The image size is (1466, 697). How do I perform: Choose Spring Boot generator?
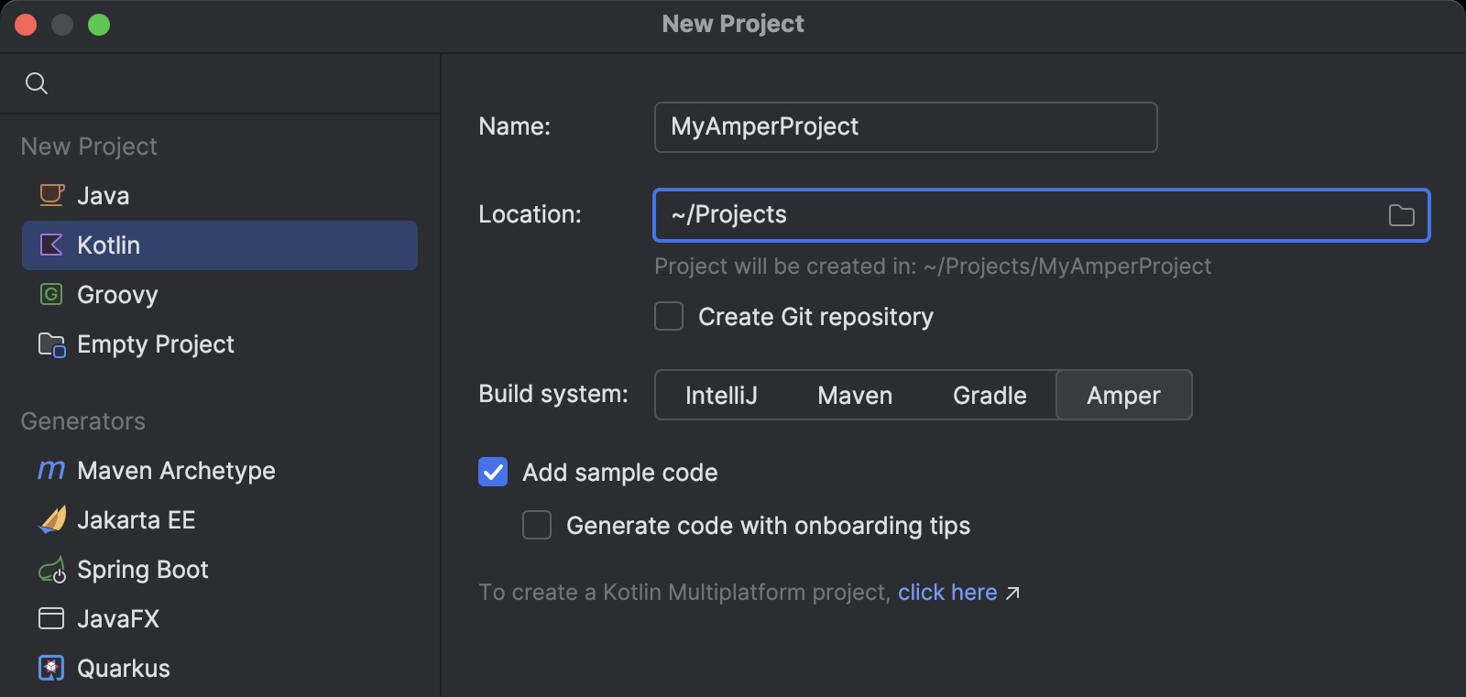[220, 569]
